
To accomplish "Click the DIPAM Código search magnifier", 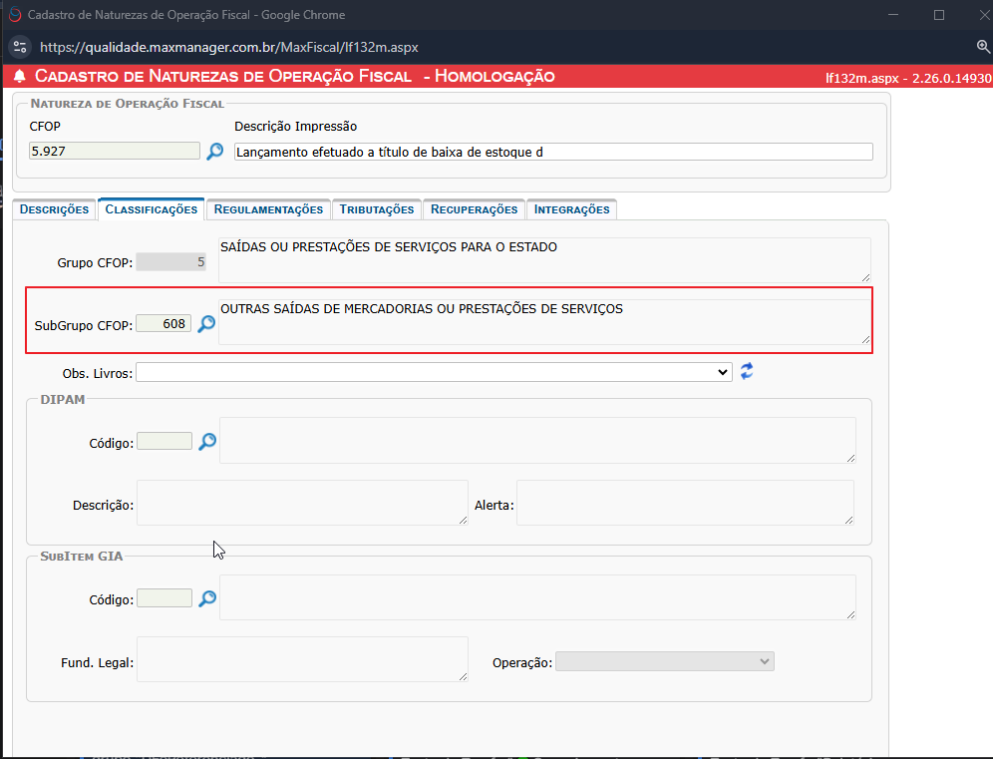I will click(207, 442).
